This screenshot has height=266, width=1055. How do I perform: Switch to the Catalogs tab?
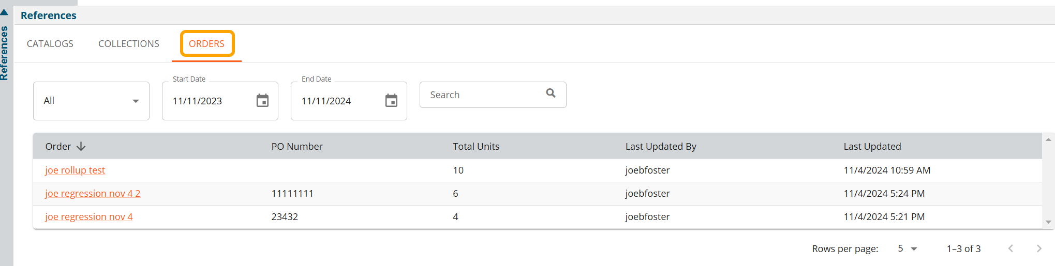pyautogui.click(x=50, y=44)
